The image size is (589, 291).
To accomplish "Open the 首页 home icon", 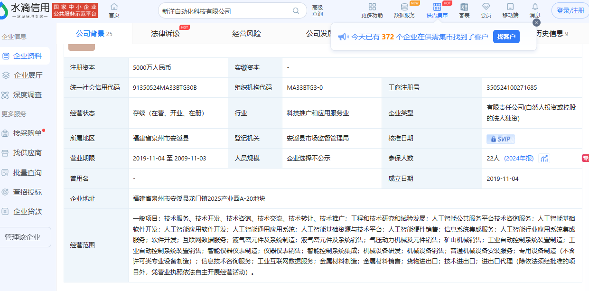I will (114, 10).
